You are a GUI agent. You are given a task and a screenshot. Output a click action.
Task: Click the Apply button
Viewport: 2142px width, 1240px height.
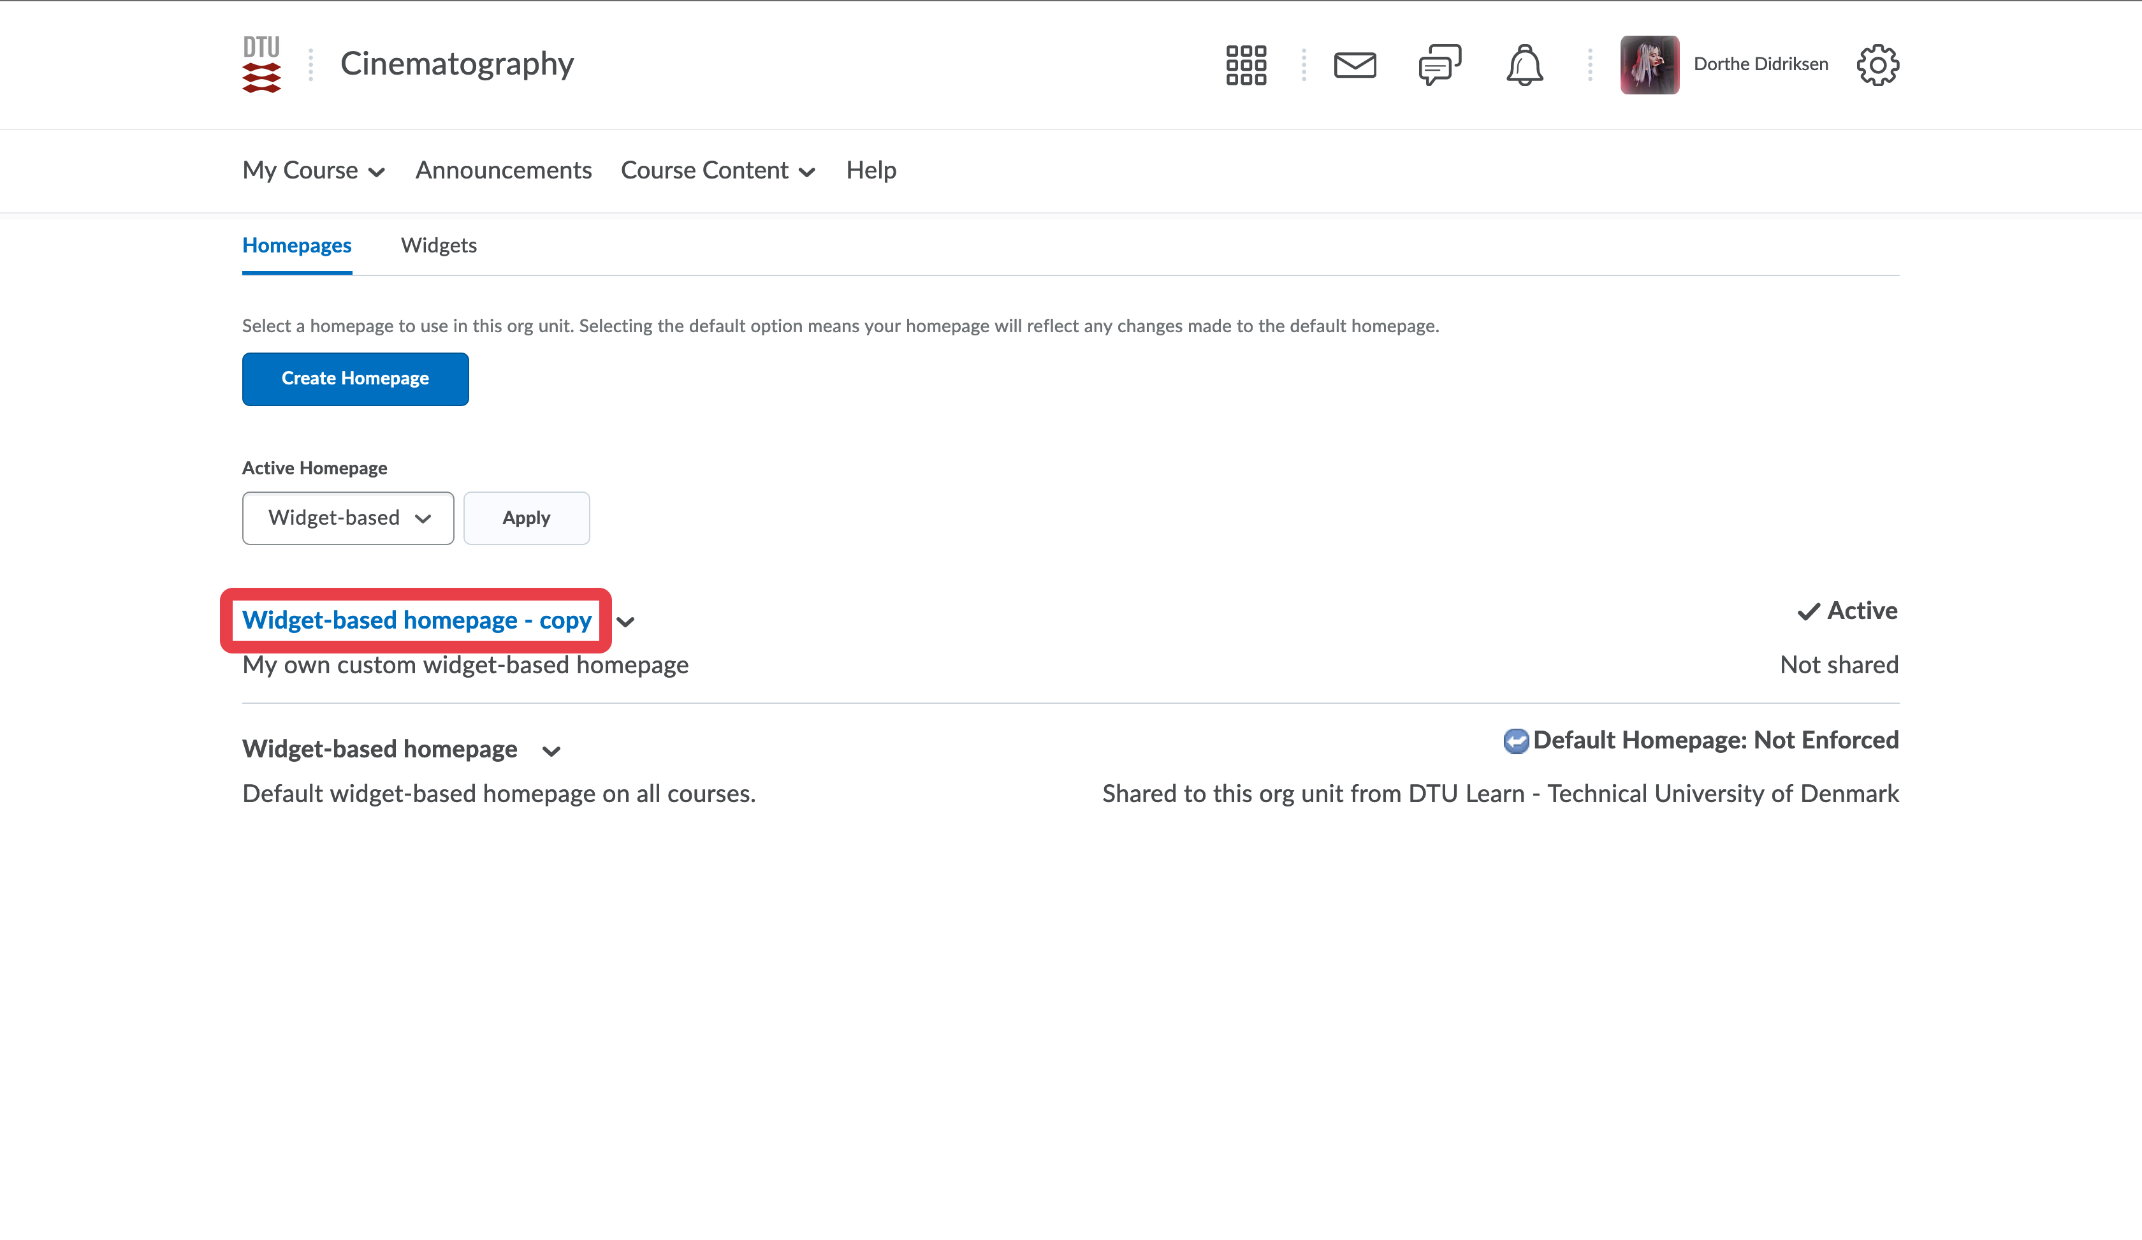click(526, 518)
